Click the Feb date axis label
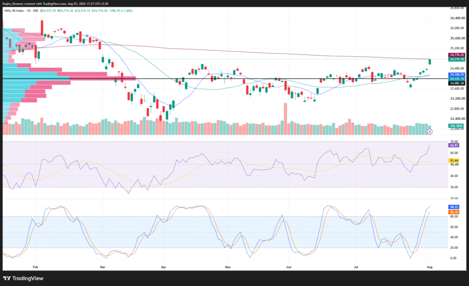This screenshot has height=286, width=469. coord(35,267)
